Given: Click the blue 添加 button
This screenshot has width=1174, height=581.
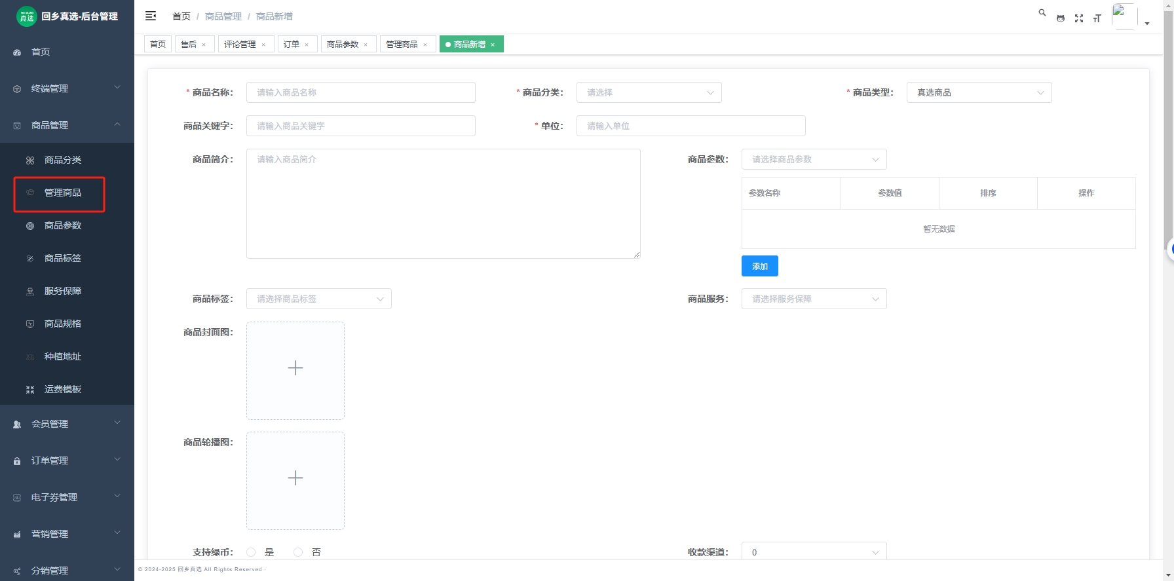Looking at the screenshot, I should tap(759, 266).
